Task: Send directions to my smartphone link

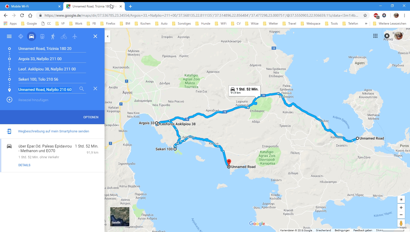Action: (54, 131)
